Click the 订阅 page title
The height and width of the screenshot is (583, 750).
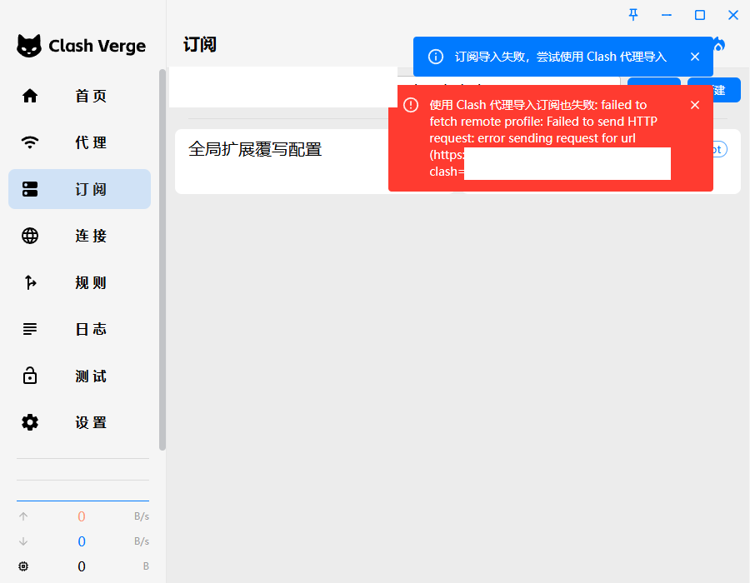click(200, 45)
